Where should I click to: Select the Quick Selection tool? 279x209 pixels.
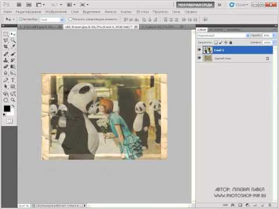[x=13, y=41]
